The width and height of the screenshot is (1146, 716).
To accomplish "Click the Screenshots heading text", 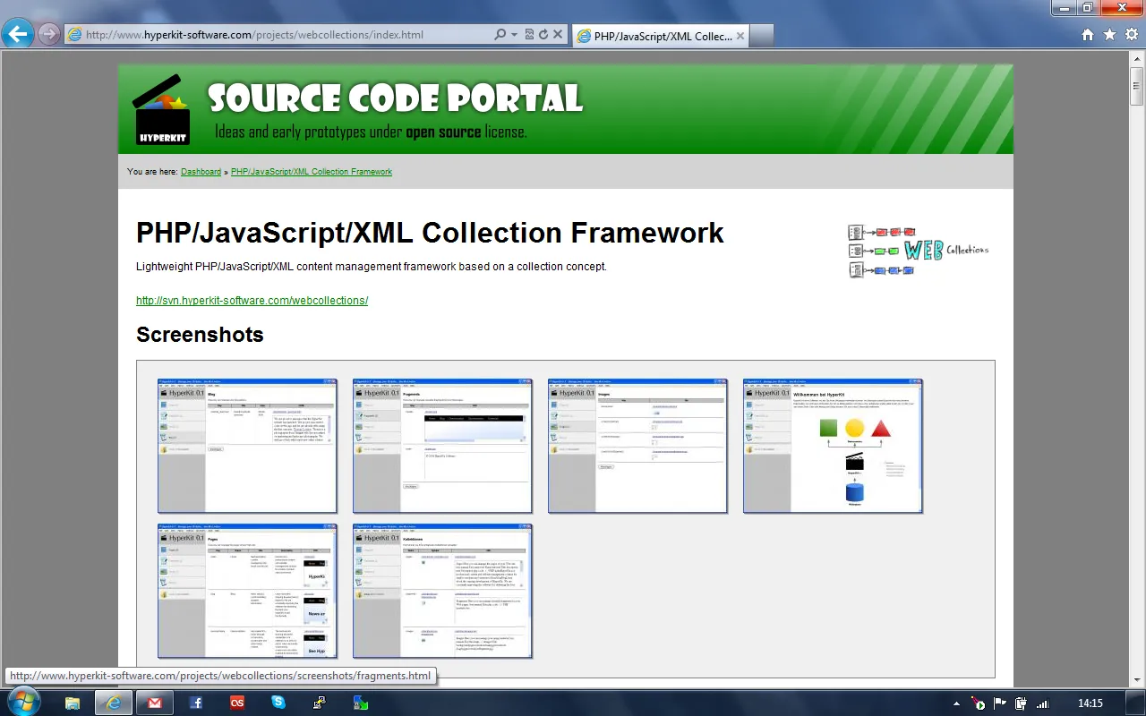I will point(200,335).
